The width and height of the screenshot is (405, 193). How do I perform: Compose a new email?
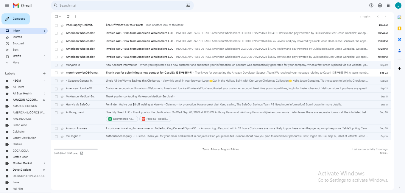(15, 19)
